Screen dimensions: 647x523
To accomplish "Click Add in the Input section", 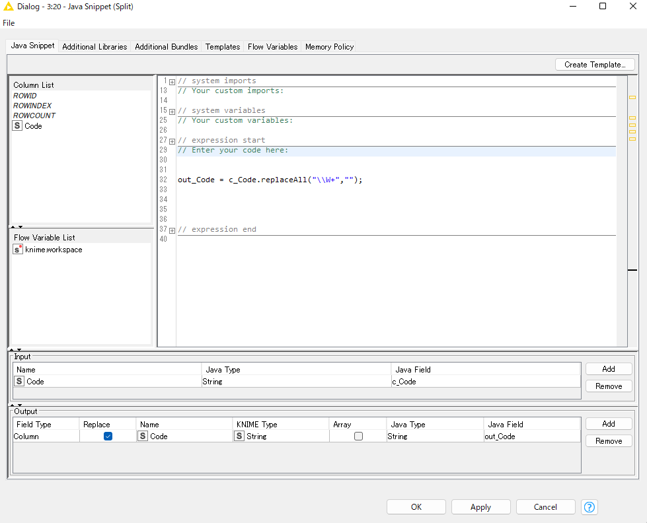I will (x=609, y=368).
